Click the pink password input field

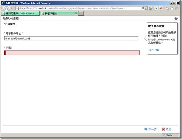pyautogui.click(x=72, y=53)
